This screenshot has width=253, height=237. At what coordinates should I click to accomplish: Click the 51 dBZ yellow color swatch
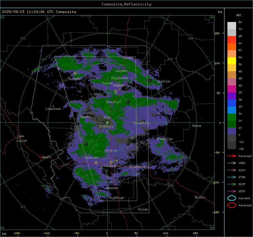232,61
